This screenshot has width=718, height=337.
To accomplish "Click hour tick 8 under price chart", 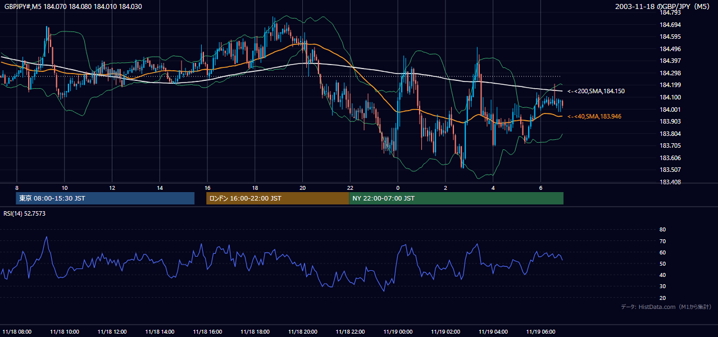I will 17,188.
